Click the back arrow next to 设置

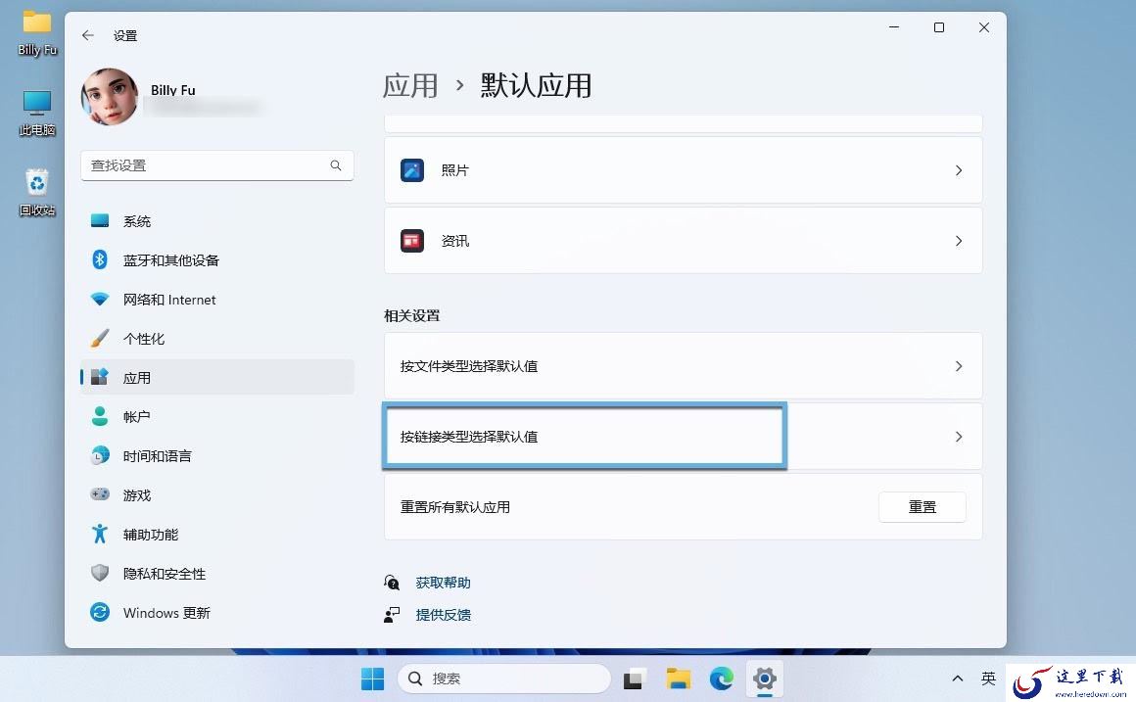click(88, 35)
